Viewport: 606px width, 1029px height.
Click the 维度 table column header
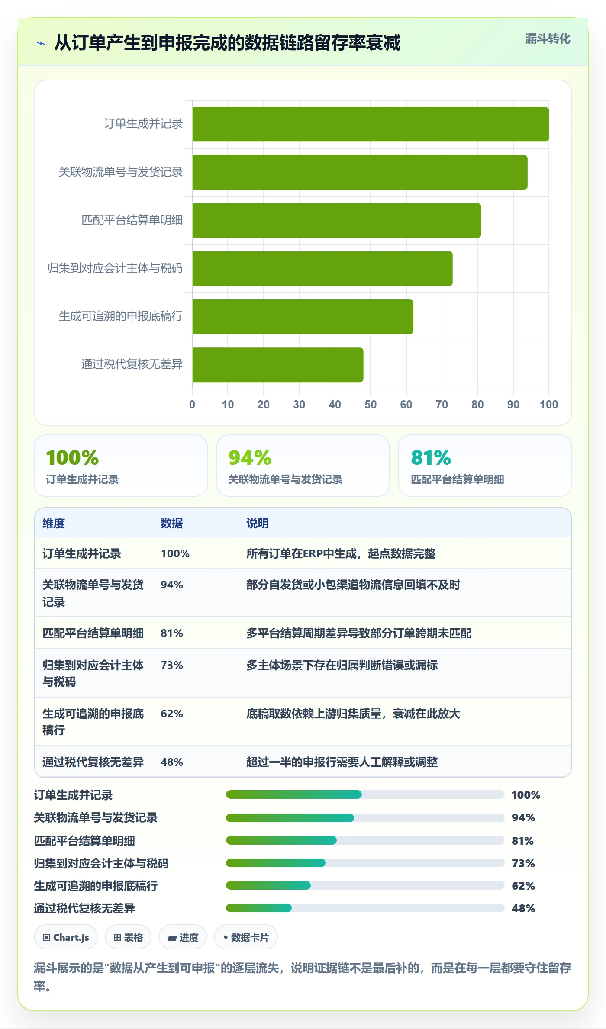(x=54, y=523)
